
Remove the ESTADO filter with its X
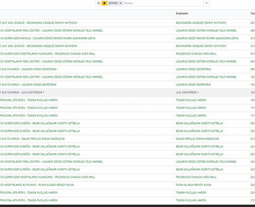click(121, 3)
